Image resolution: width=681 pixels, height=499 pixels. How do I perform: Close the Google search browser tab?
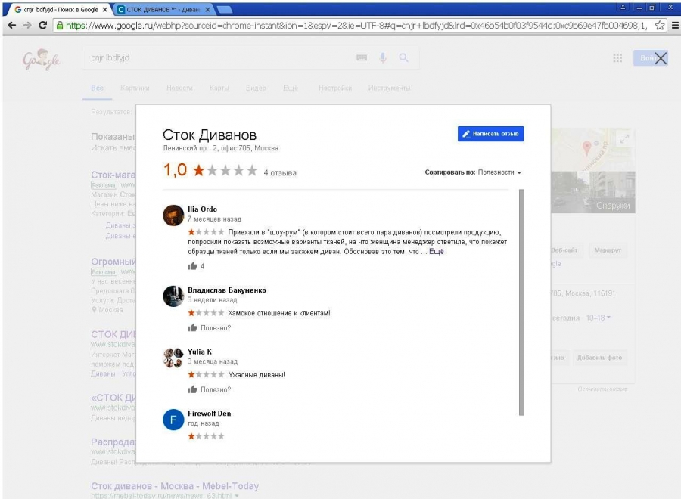[104, 9]
